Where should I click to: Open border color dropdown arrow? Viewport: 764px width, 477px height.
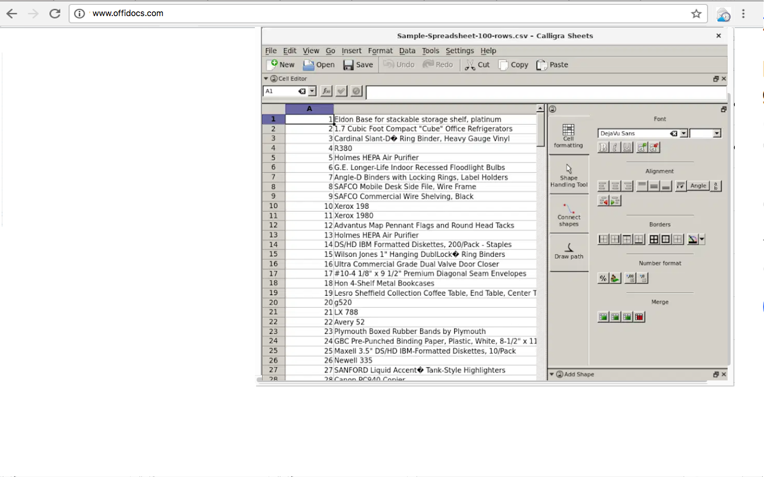point(703,240)
